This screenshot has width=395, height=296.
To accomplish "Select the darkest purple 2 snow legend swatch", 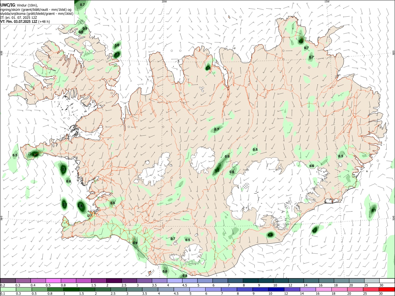I will [114, 281].
